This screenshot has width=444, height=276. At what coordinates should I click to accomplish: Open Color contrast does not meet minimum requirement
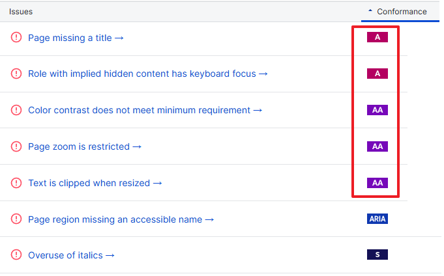coord(145,110)
